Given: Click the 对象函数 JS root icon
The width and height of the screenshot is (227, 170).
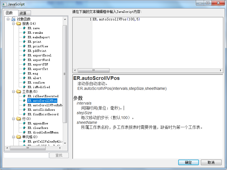Looking at the screenshot, I should (x=13, y=19).
